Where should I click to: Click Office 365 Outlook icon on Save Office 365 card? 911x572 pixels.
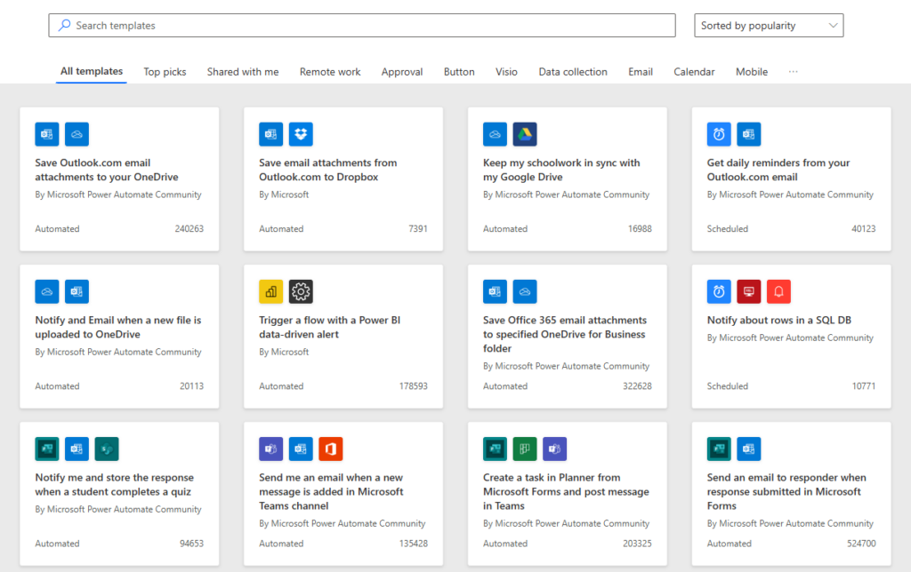pyautogui.click(x=495, y=291)
